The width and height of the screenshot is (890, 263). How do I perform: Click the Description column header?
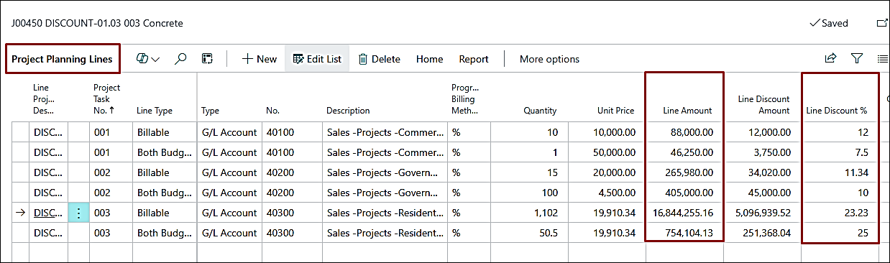pyautogui.click(x=348, y=111)
